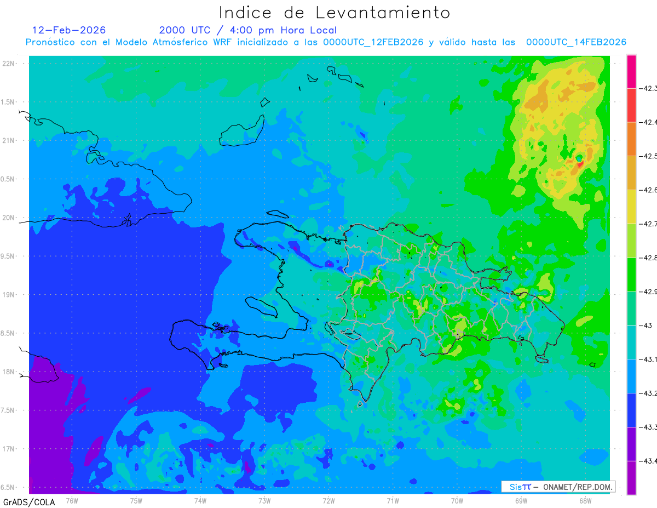Image resolution: width=657 pixels, height=508 pixels.
Task: Click the title 'Indice de Levantamiento'
Action: pyautogui.click(x=335, y=12)
